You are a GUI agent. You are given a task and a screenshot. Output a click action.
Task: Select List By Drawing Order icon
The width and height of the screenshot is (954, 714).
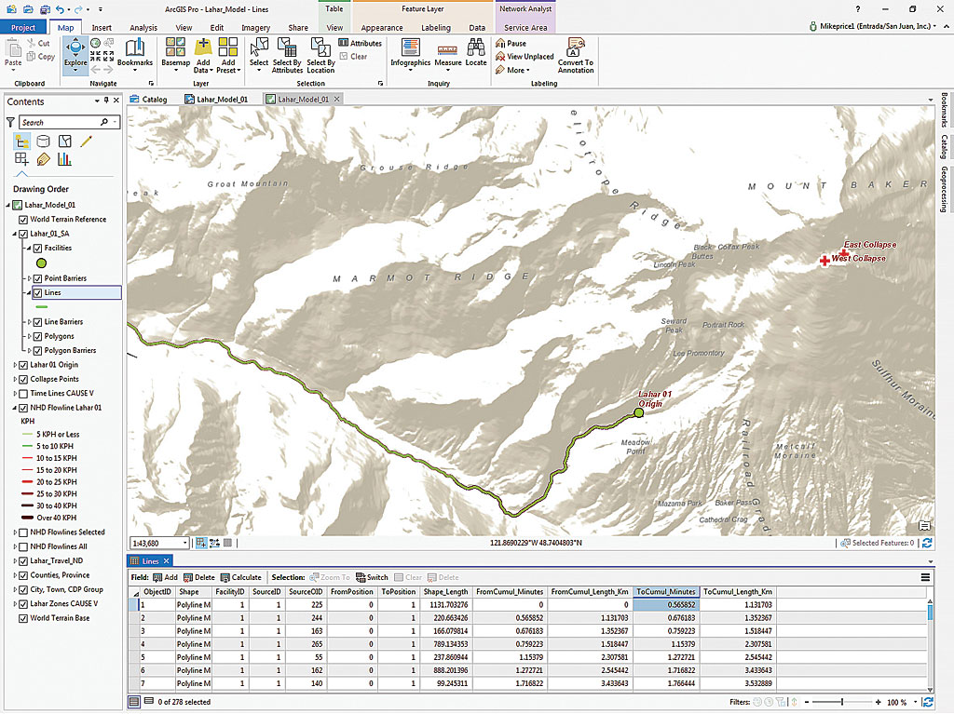(x=22, y=141)
